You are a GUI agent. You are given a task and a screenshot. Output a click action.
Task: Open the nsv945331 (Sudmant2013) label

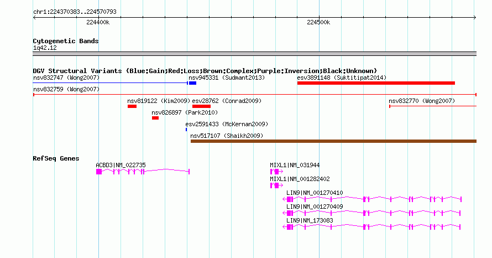227,78
